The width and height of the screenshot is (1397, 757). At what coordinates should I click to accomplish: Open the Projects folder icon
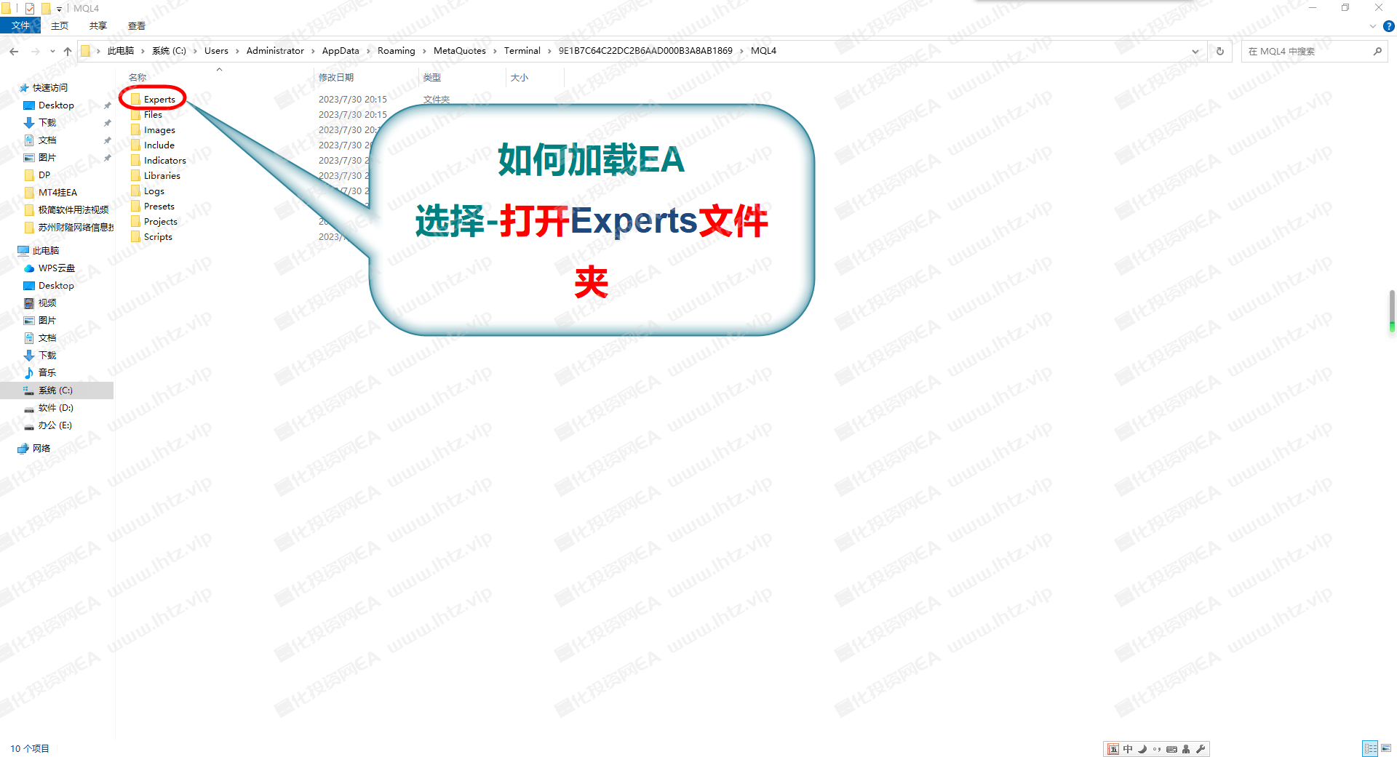coord(135,222)
